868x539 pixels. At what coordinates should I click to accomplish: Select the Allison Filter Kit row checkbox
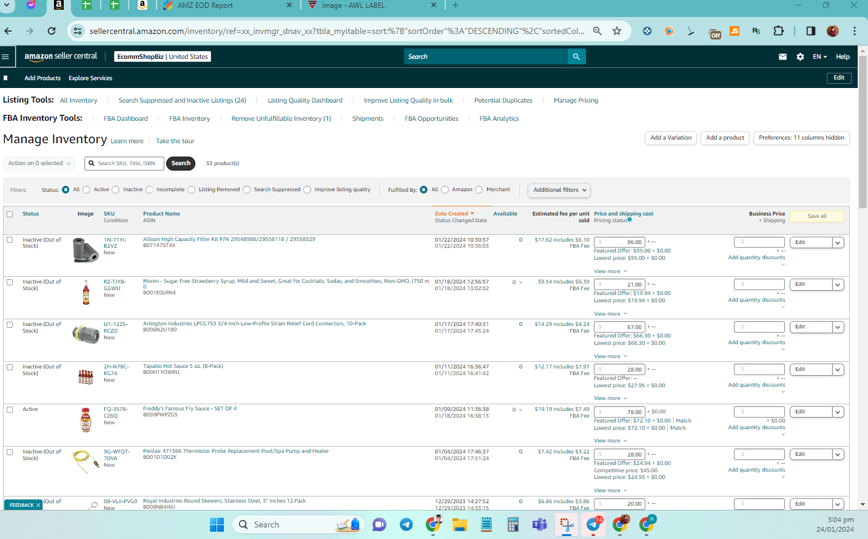10,240
